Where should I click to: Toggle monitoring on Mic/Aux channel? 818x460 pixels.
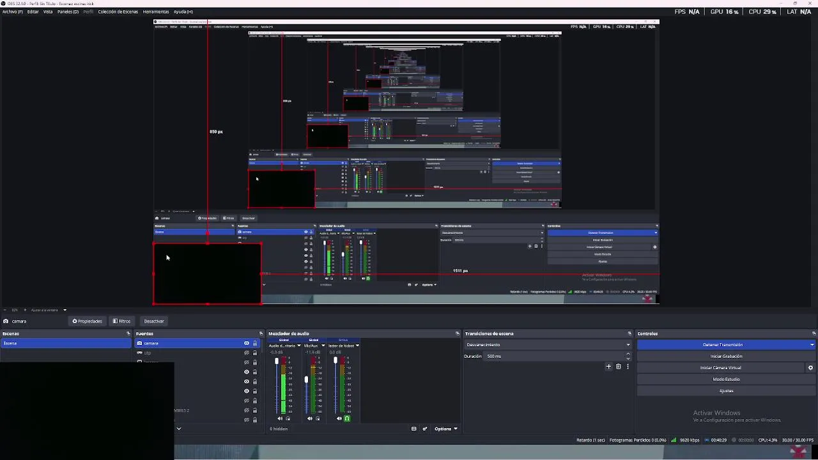(x=318, y=418)
